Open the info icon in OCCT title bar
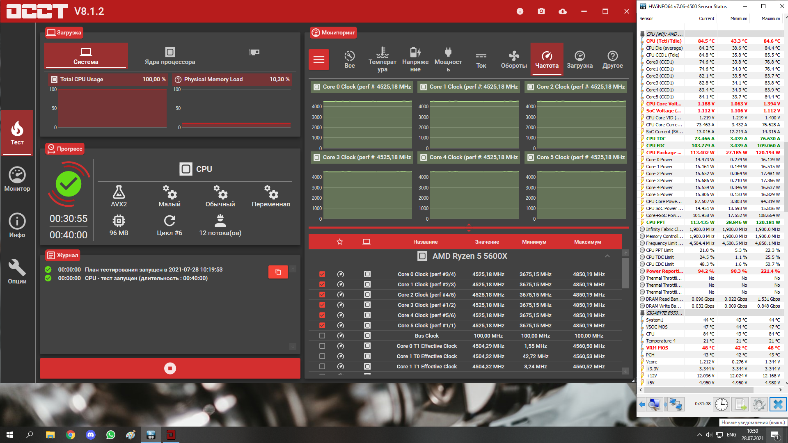 tap(520, 11)
